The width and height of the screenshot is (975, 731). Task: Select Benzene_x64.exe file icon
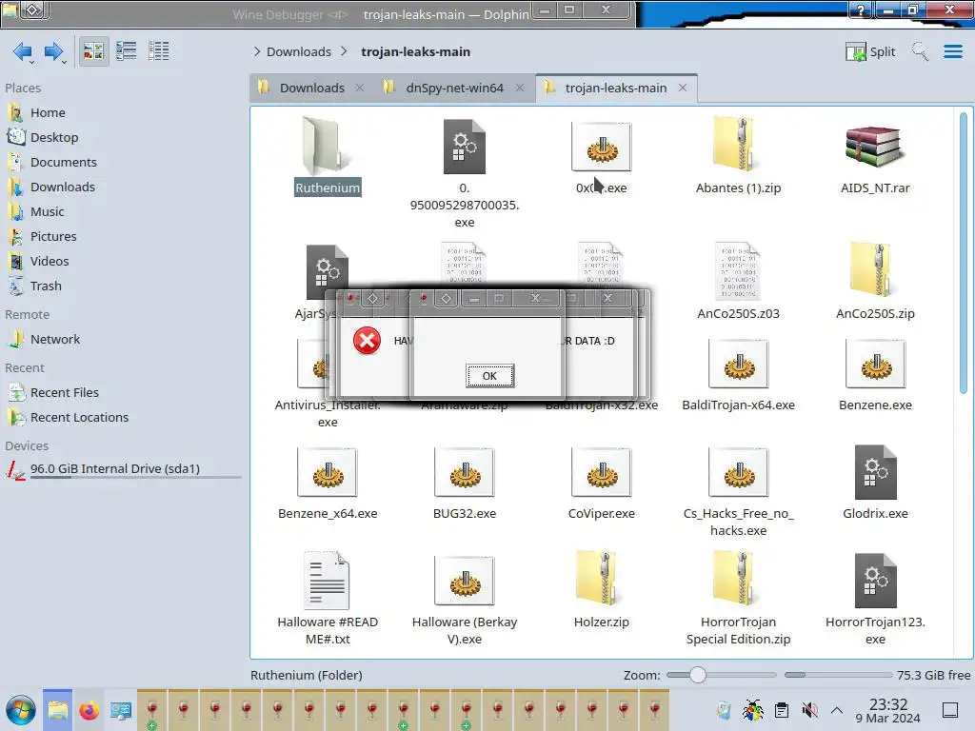(x=328, y=473)
